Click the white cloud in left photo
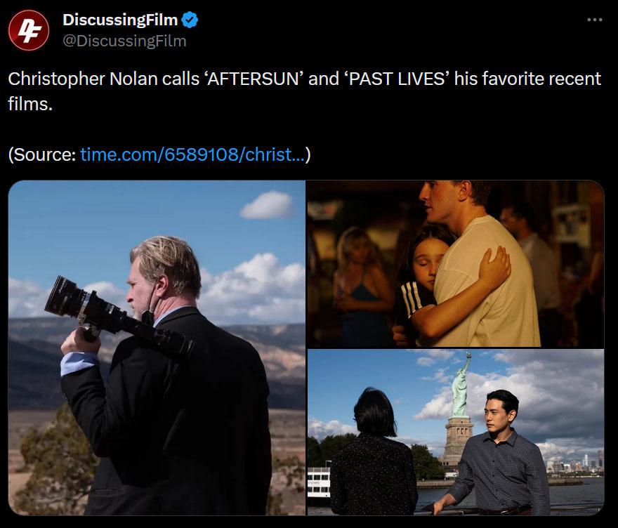 pos(268,205)
